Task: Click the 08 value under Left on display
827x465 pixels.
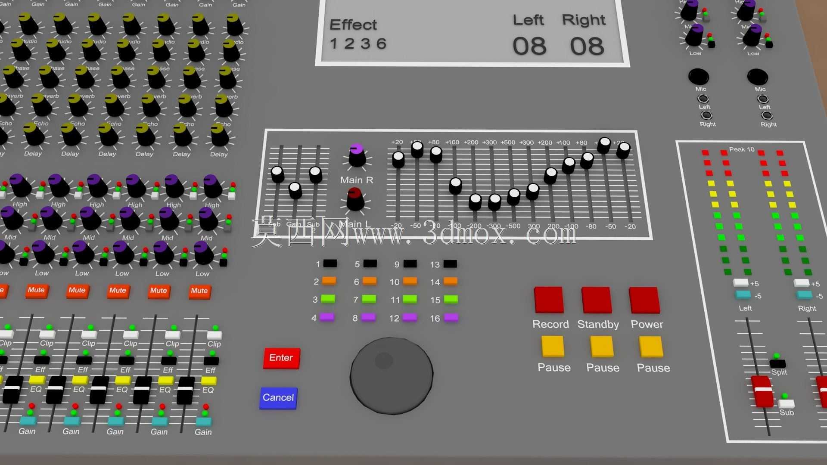Action: 529,46
